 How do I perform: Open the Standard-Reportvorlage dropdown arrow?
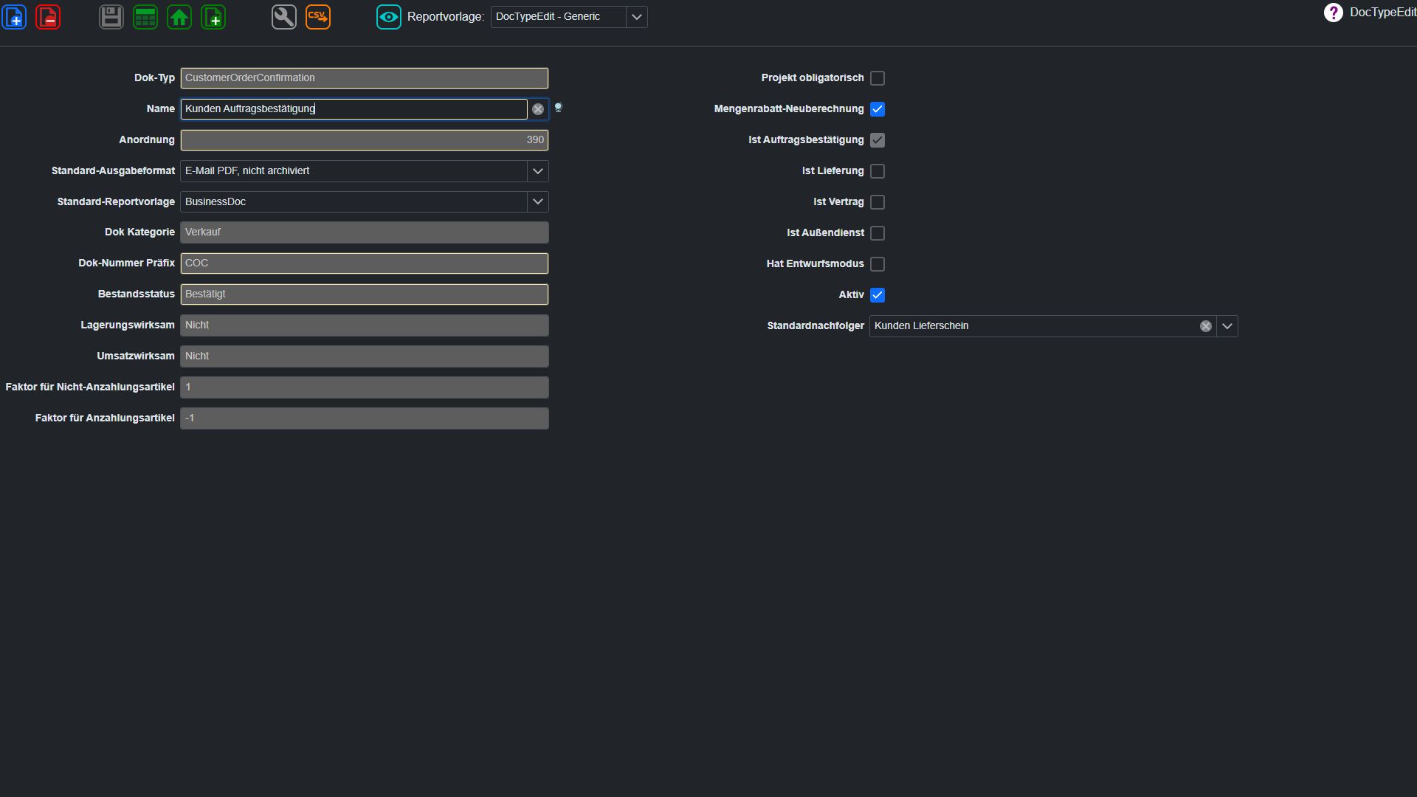[538, 202]
